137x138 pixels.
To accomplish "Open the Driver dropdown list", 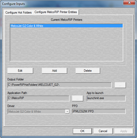I will [x=67, y=111].
